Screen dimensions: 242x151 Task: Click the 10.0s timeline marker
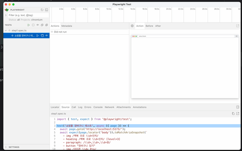click(x=109, y=9)
